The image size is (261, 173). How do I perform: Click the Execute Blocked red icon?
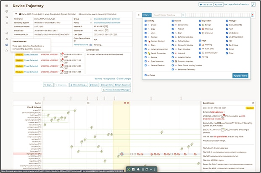pos(149,41)
